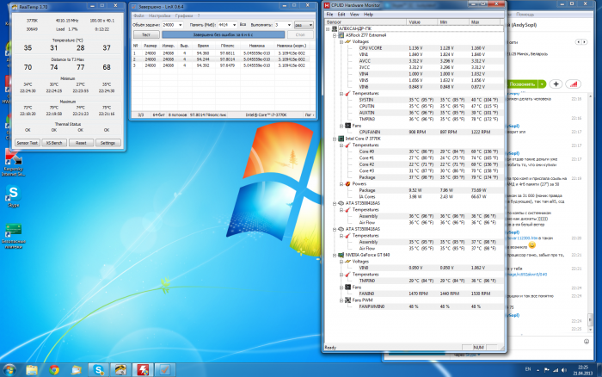Screen dimensions: 602x377
Task: Click the volume speaker icon in system tray
Action: [x=564, y=370]
